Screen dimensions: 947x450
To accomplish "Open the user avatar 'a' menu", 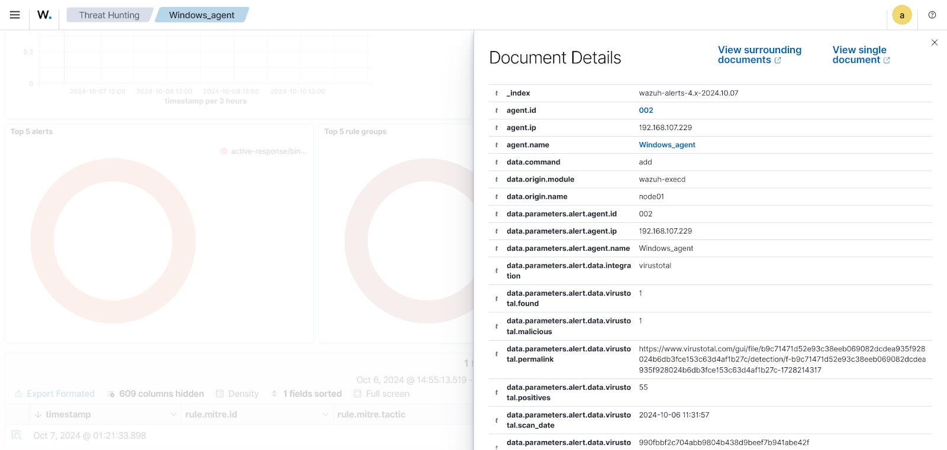I will tap(902, 15).
